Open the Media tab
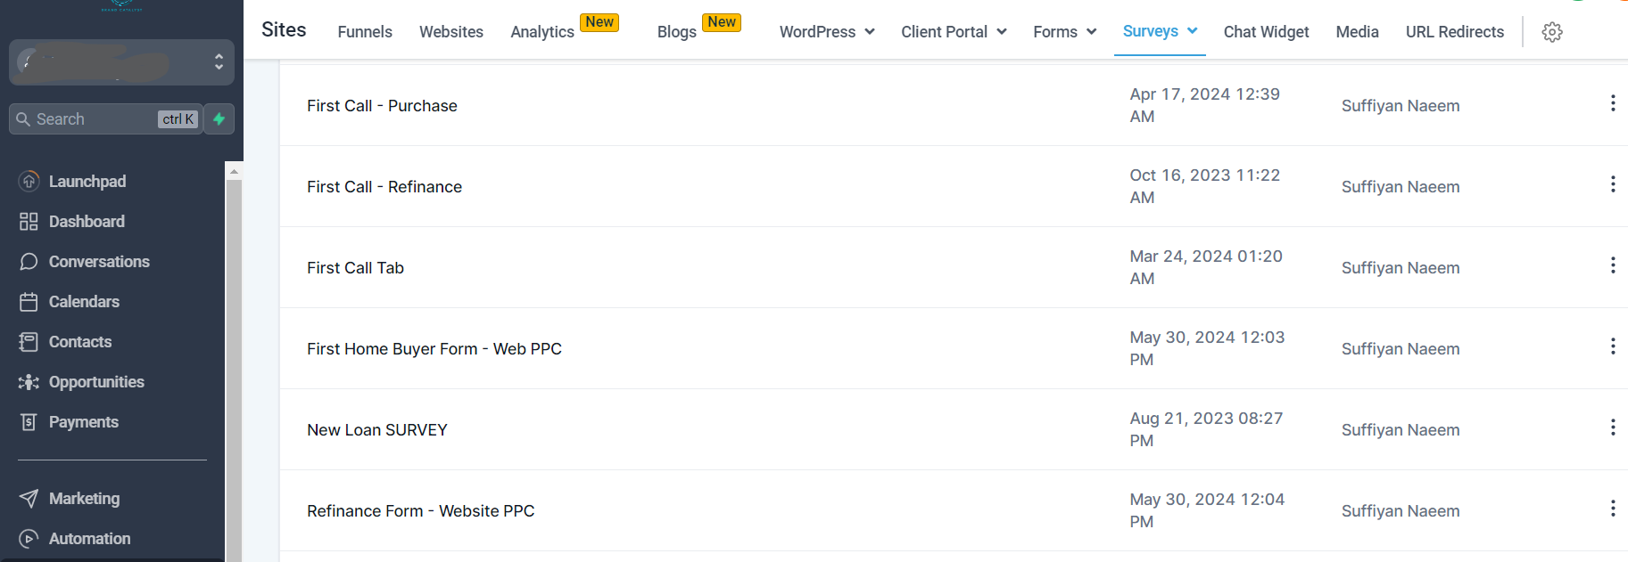Viewport: 1628px width, 562px height. click(x=1357, y=32)
